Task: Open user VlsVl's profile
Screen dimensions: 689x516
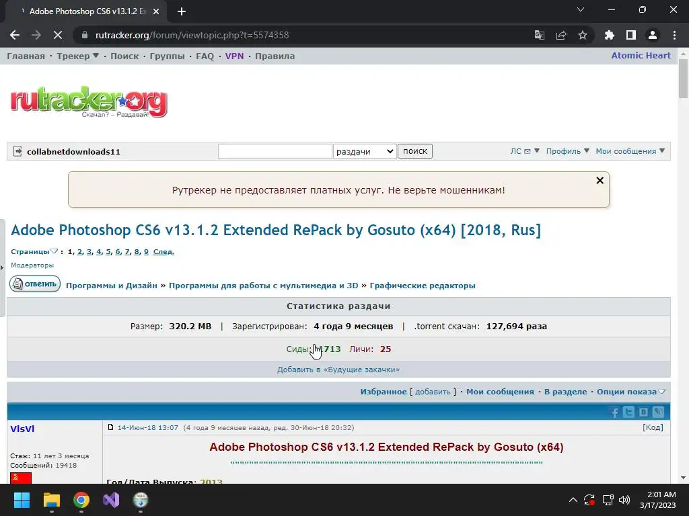Action: (22, 429)
